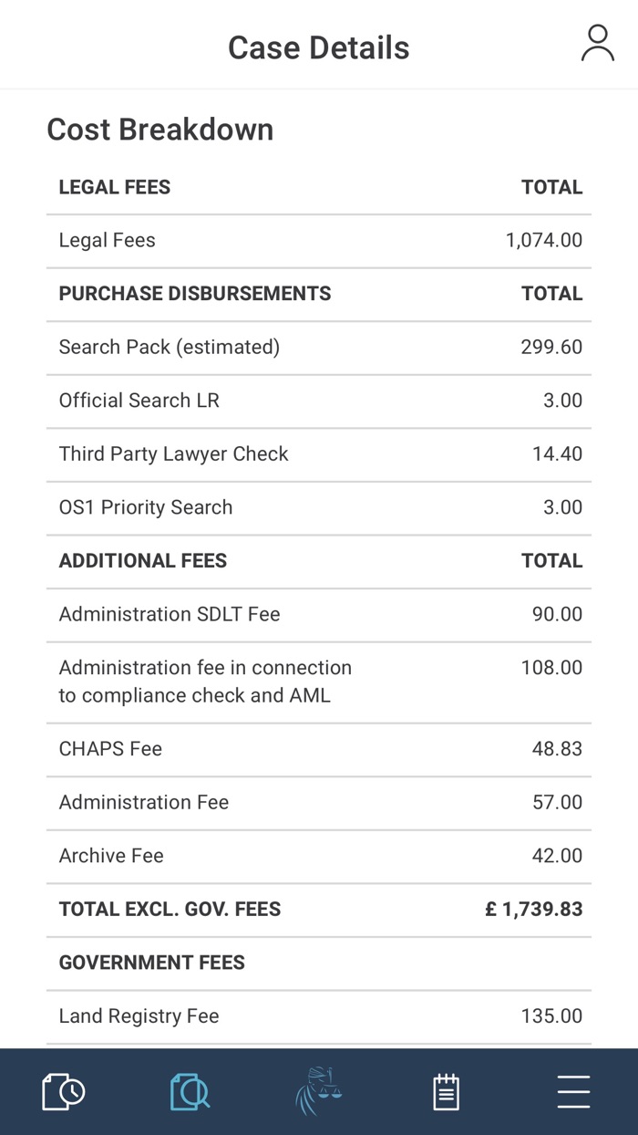The width and height of the screenshot is (638, 1135).
Task: Open the hamburger menu
Action: coord(573,1091)
